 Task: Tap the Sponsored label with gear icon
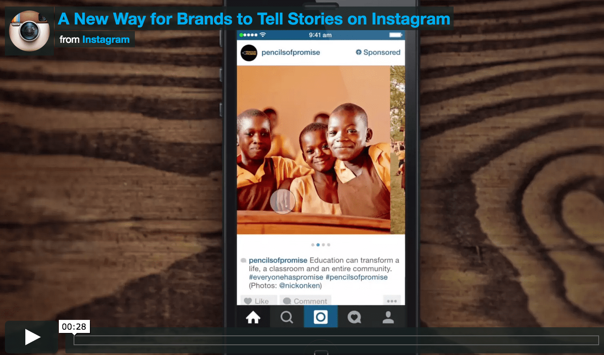click(378, 52)
